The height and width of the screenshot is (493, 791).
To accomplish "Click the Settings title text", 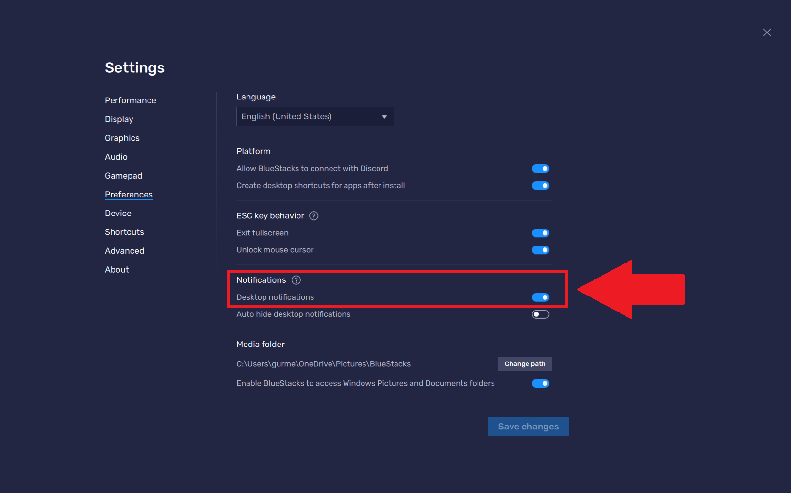I will (135, 68).
